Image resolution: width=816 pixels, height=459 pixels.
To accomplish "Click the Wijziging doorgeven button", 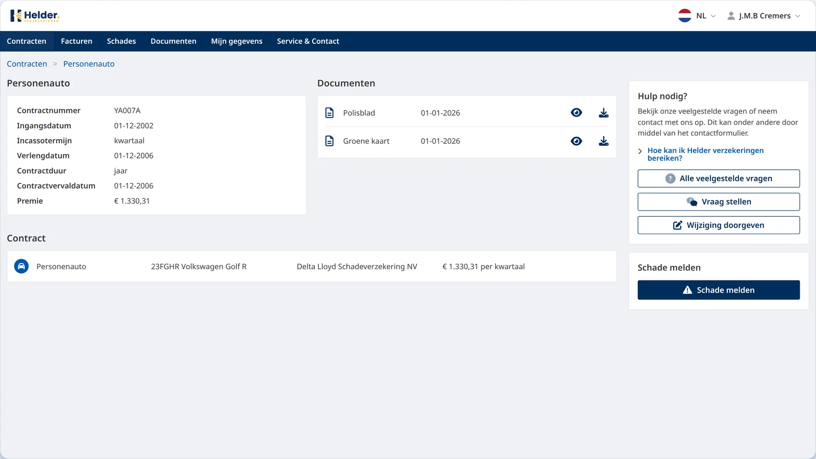I will [x=719, y=225].
